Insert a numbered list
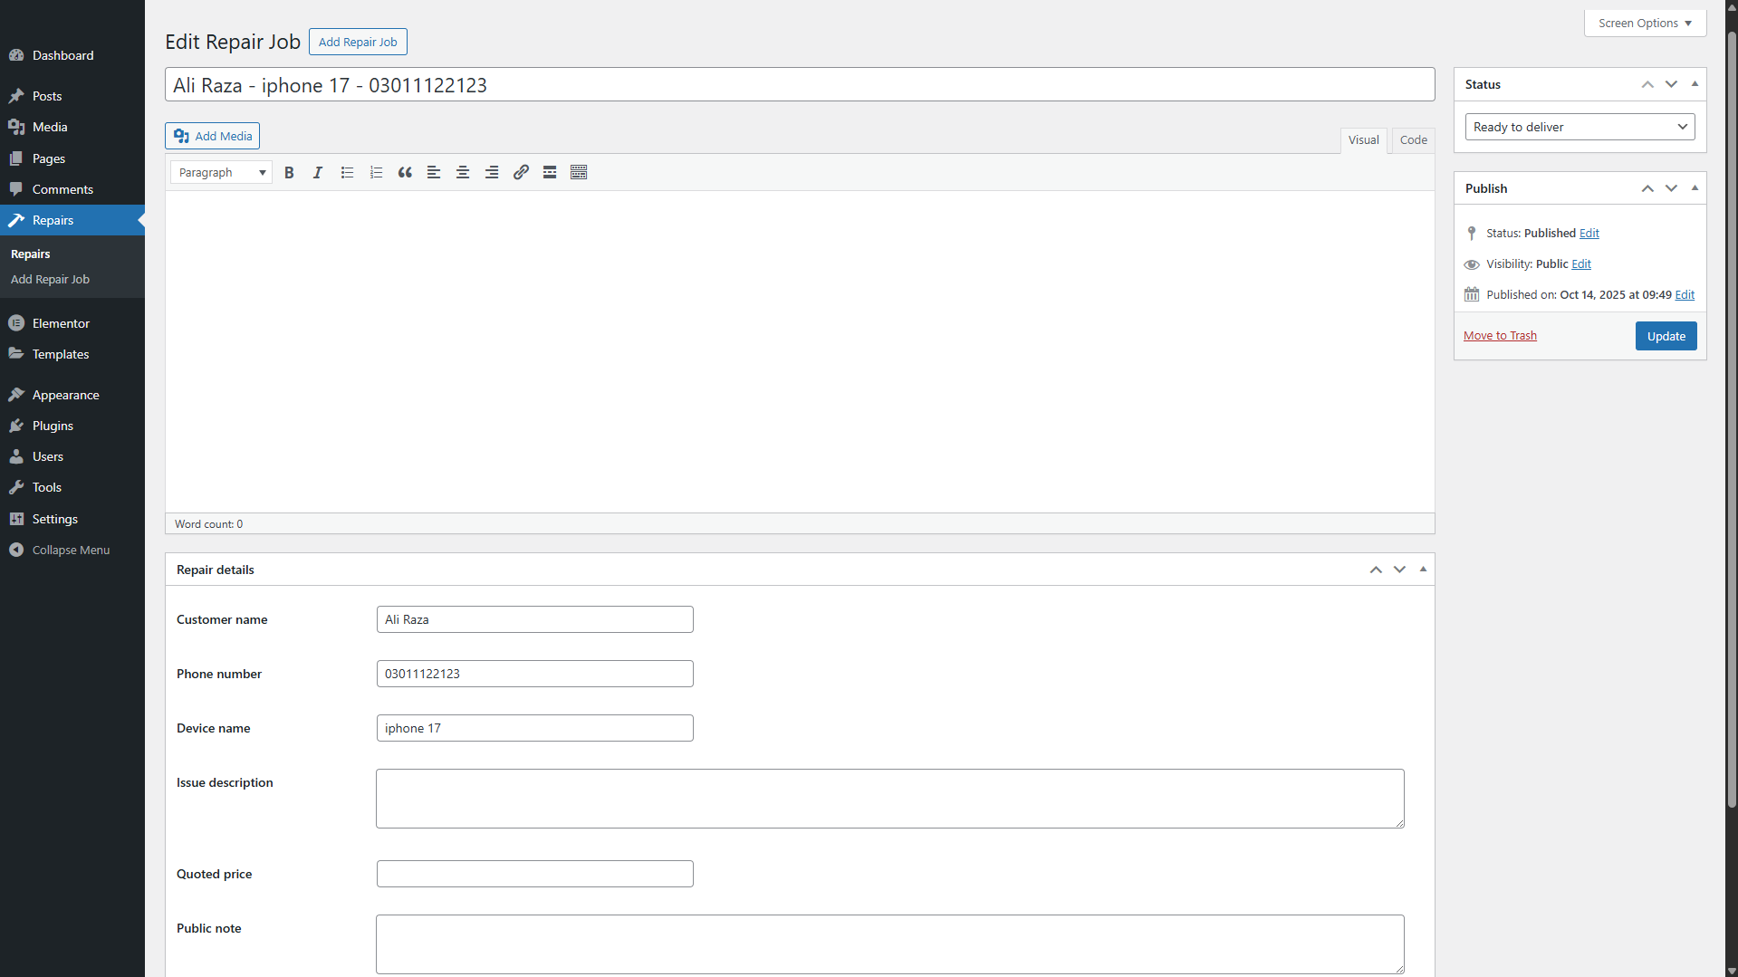The width and height of the screenshot is (1738, 977). [x=376, y=172]
